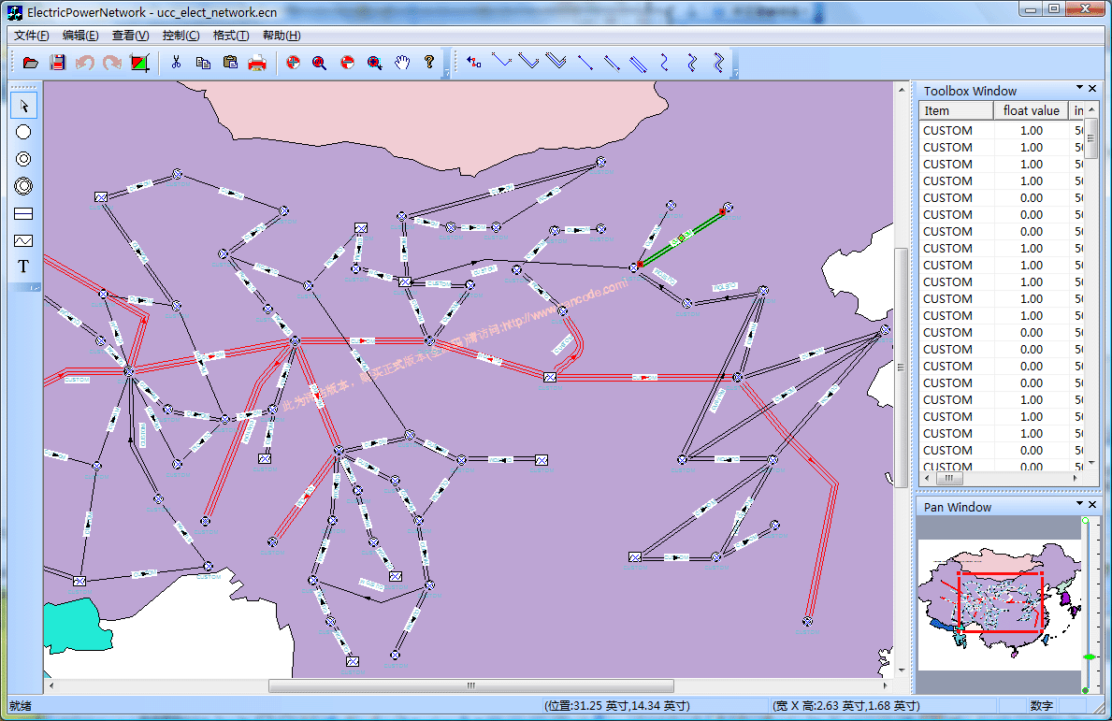This screenshot has height=721, width=1112.
Task: Click the 'float value' column header
Action: (x=1031, y=110)
